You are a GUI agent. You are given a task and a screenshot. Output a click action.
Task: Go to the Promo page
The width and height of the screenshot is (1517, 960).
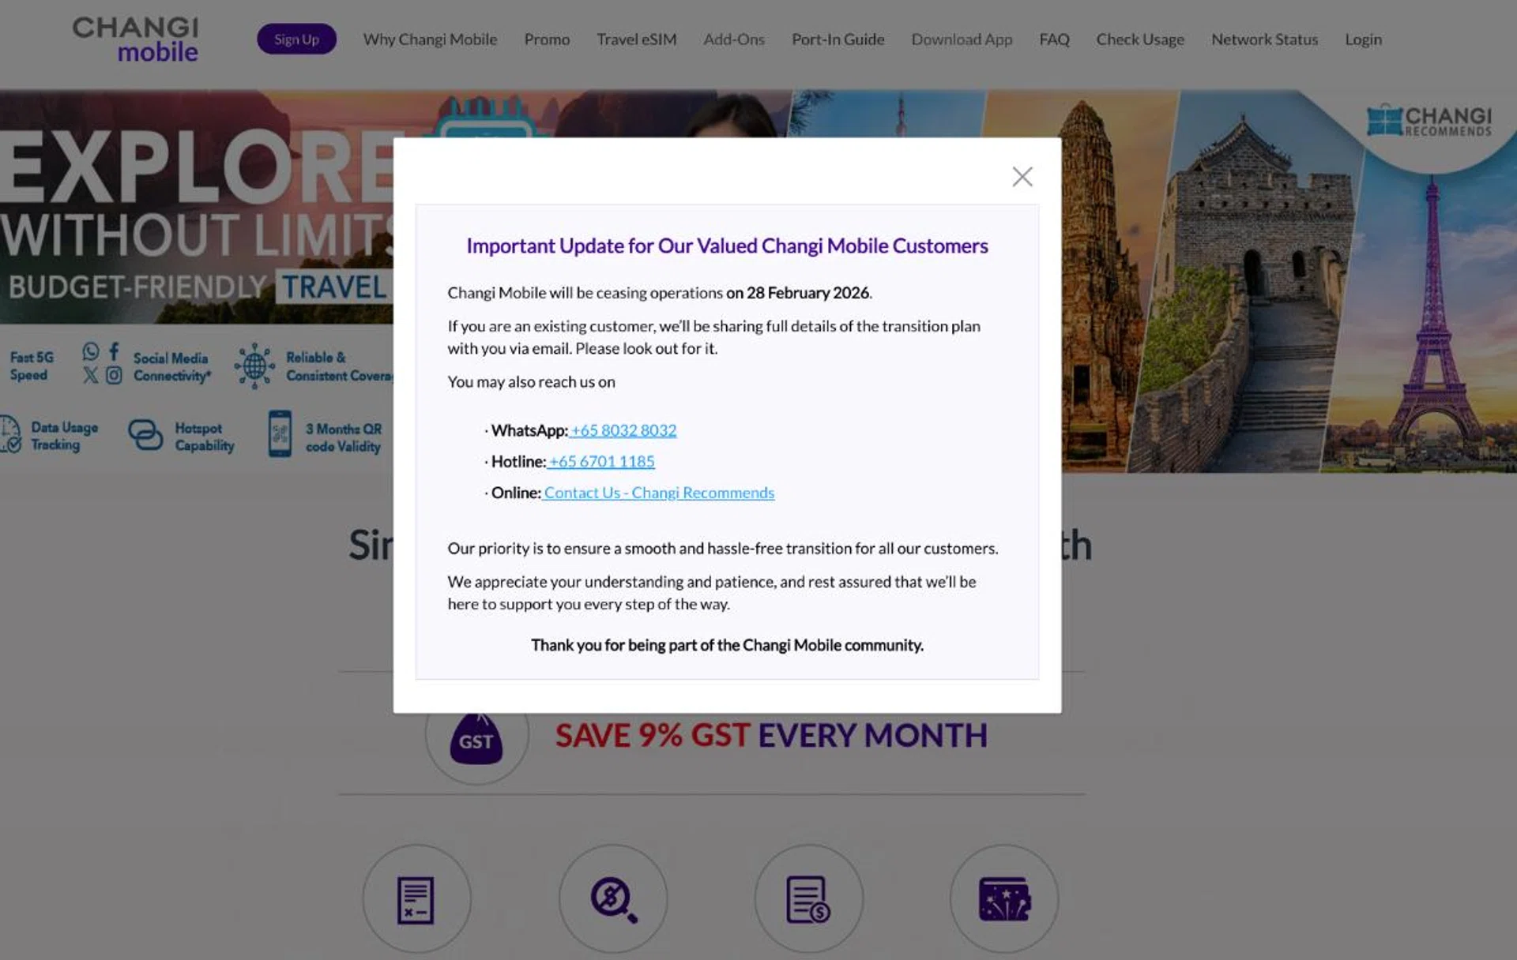click(x=547, y=39)
